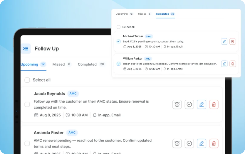Click bell icon in Jacob Reynolds row
The width and height of the screenshot is (245, 154).
[x=95, y=115]
